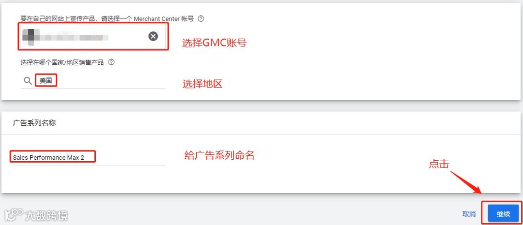
Task: Focus the Sales-Performance Max-2 campaign name field
Action: click(x=89, y=157)
